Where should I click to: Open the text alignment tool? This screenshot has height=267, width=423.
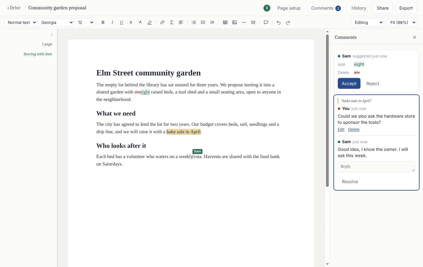click(x=181, y=22)
